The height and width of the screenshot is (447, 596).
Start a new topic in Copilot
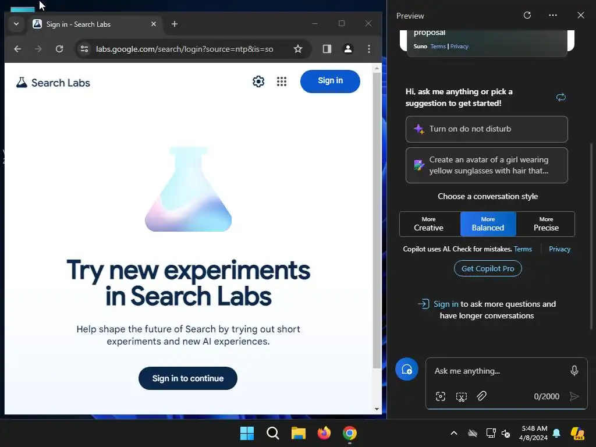pyautogui.click(x=407, y=369)
